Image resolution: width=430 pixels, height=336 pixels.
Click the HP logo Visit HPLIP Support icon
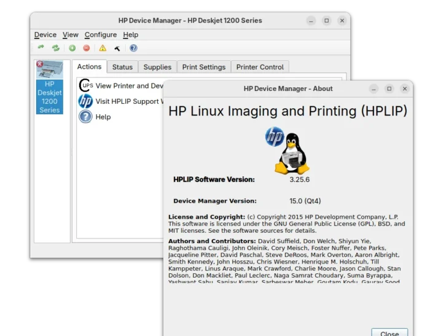click(x=86, y=101)
